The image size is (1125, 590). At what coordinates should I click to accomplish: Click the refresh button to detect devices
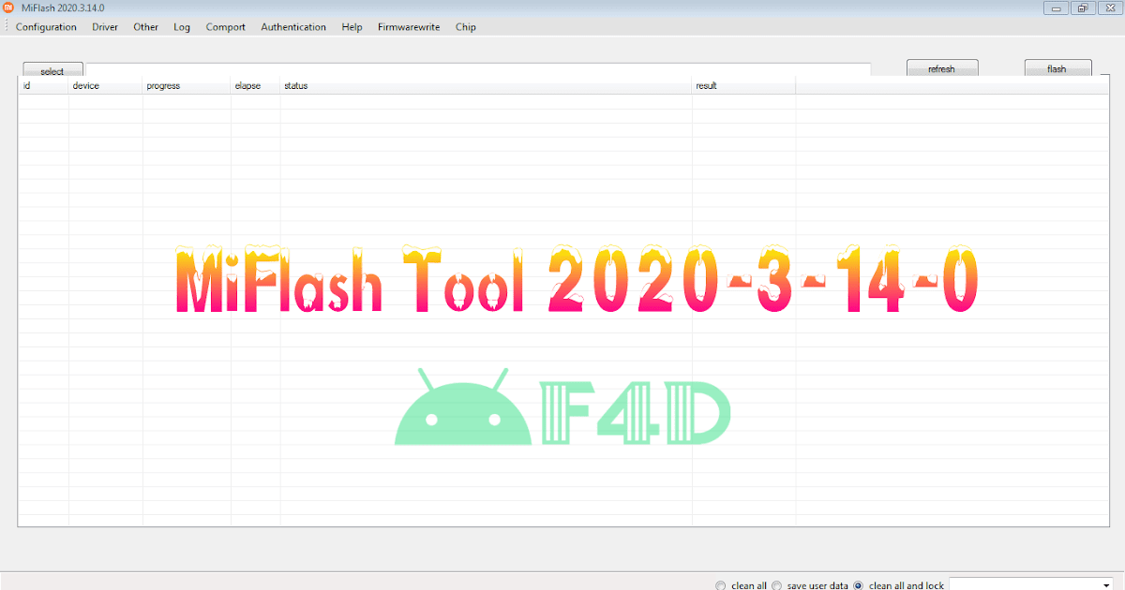(942, 67)
